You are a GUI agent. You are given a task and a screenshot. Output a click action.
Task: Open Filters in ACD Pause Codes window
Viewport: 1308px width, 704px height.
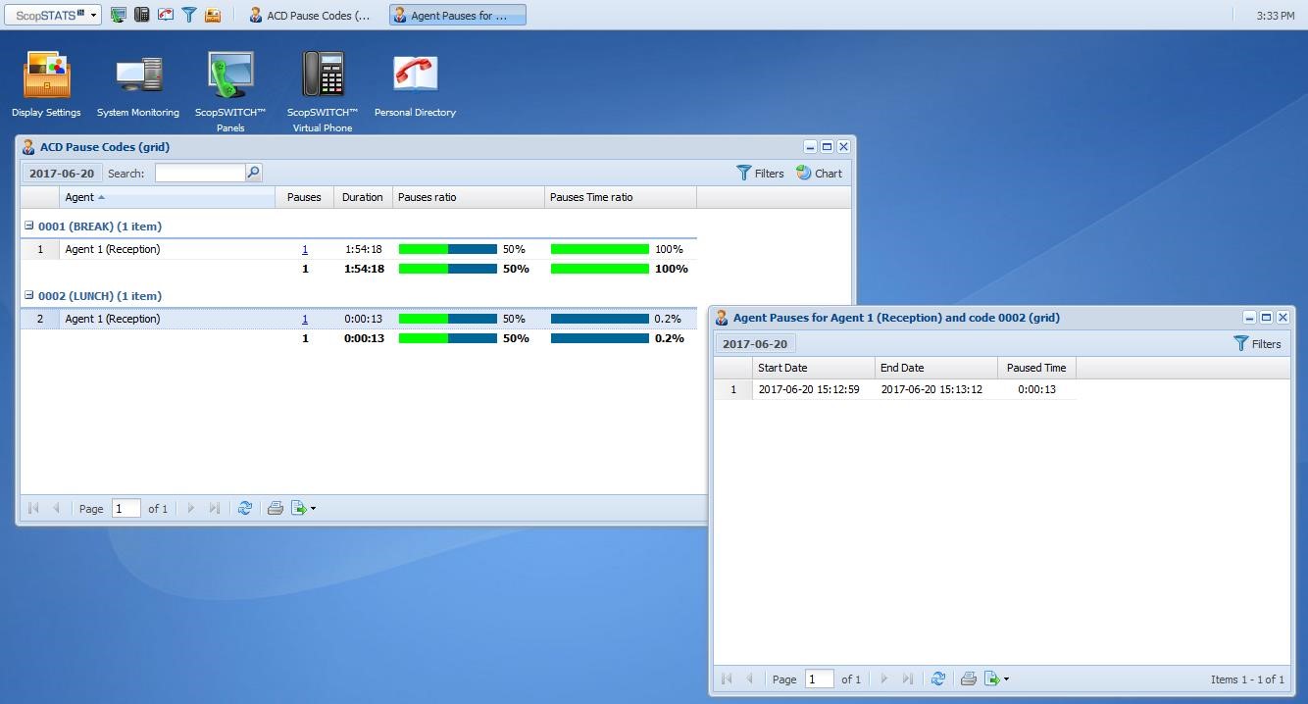(760, 173)
